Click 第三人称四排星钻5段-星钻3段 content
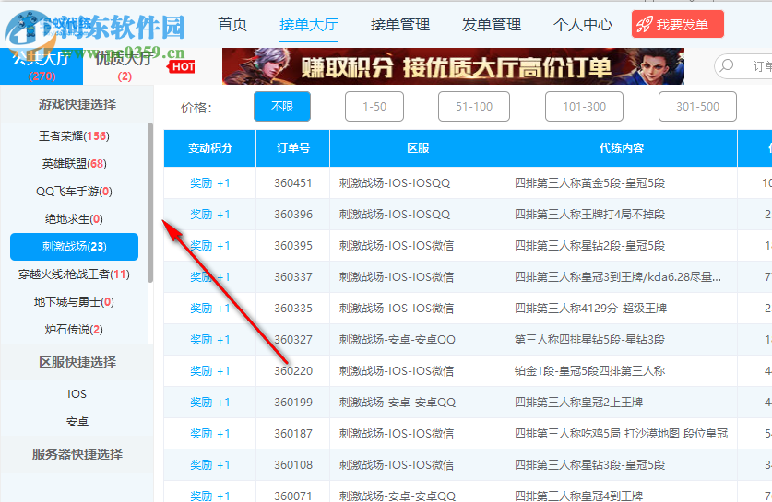Image resolution: width=772 pixels, height=502 pixels. point(589,340)
